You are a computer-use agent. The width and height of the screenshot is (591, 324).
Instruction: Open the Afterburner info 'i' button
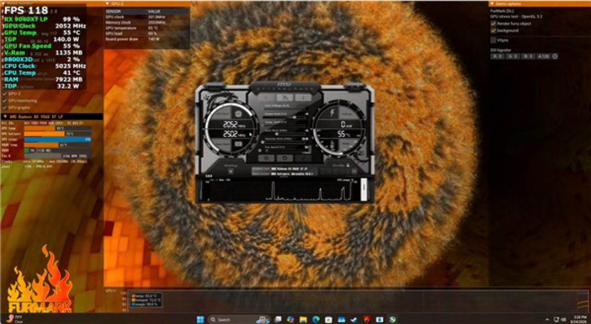303,97
